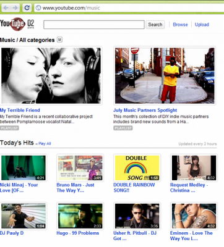Open the Request Medley Christina thumbnail
The width and height of the screenshot is (224, 247).
194,168
